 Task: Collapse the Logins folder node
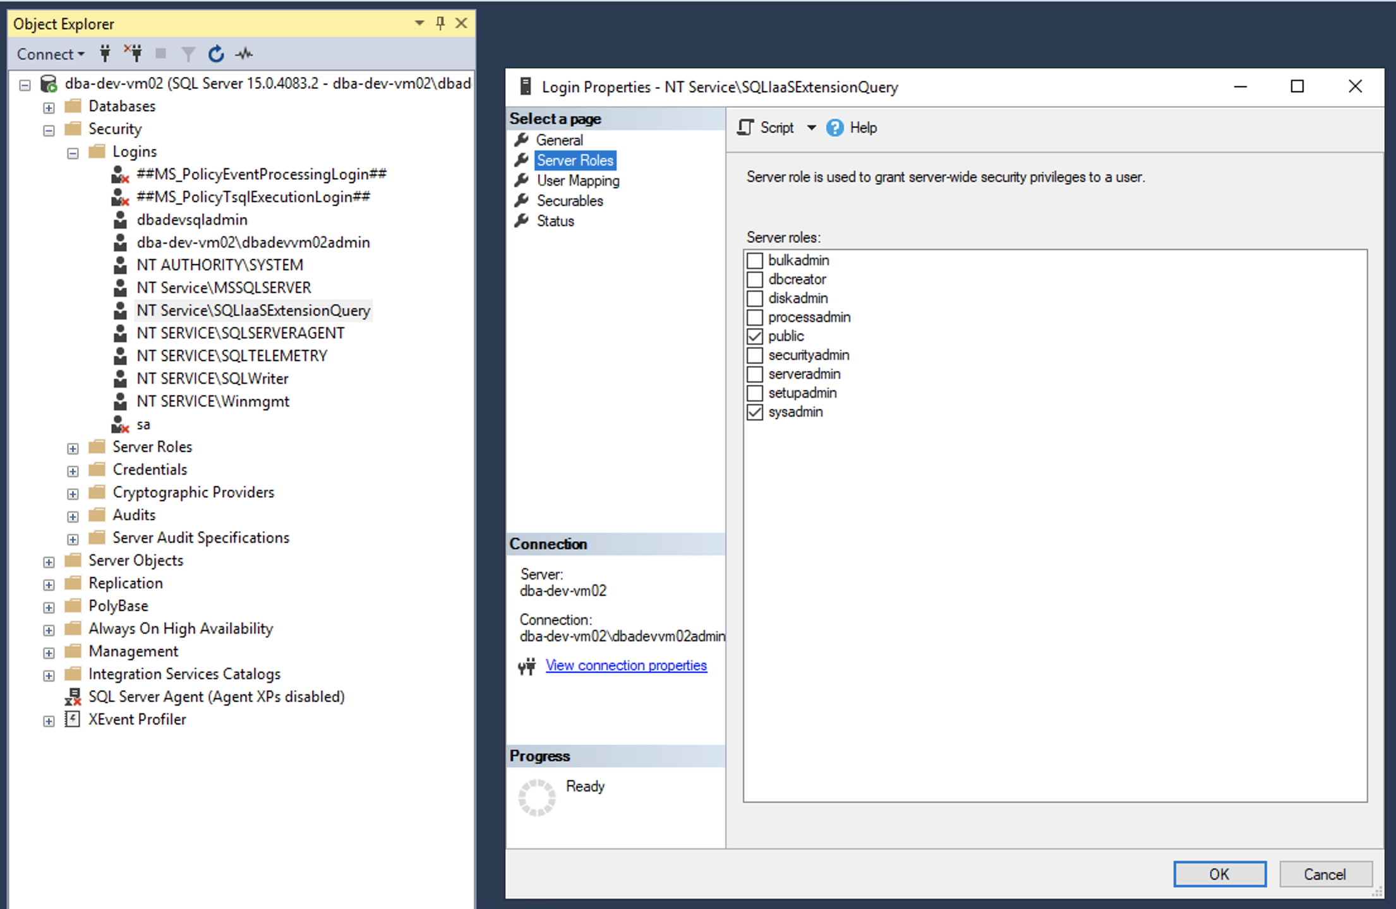pyautogui.click(x=73, y=153)
